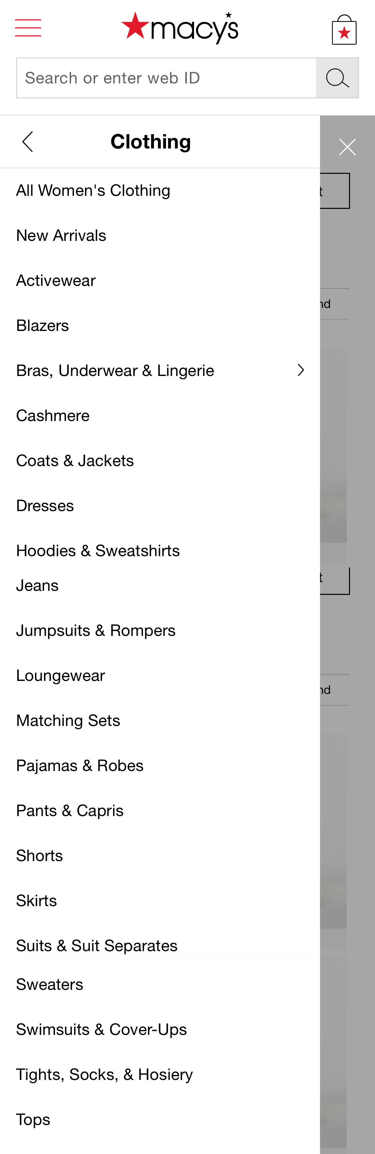Select the search magnifying glass button

click(x=337, y=77)
